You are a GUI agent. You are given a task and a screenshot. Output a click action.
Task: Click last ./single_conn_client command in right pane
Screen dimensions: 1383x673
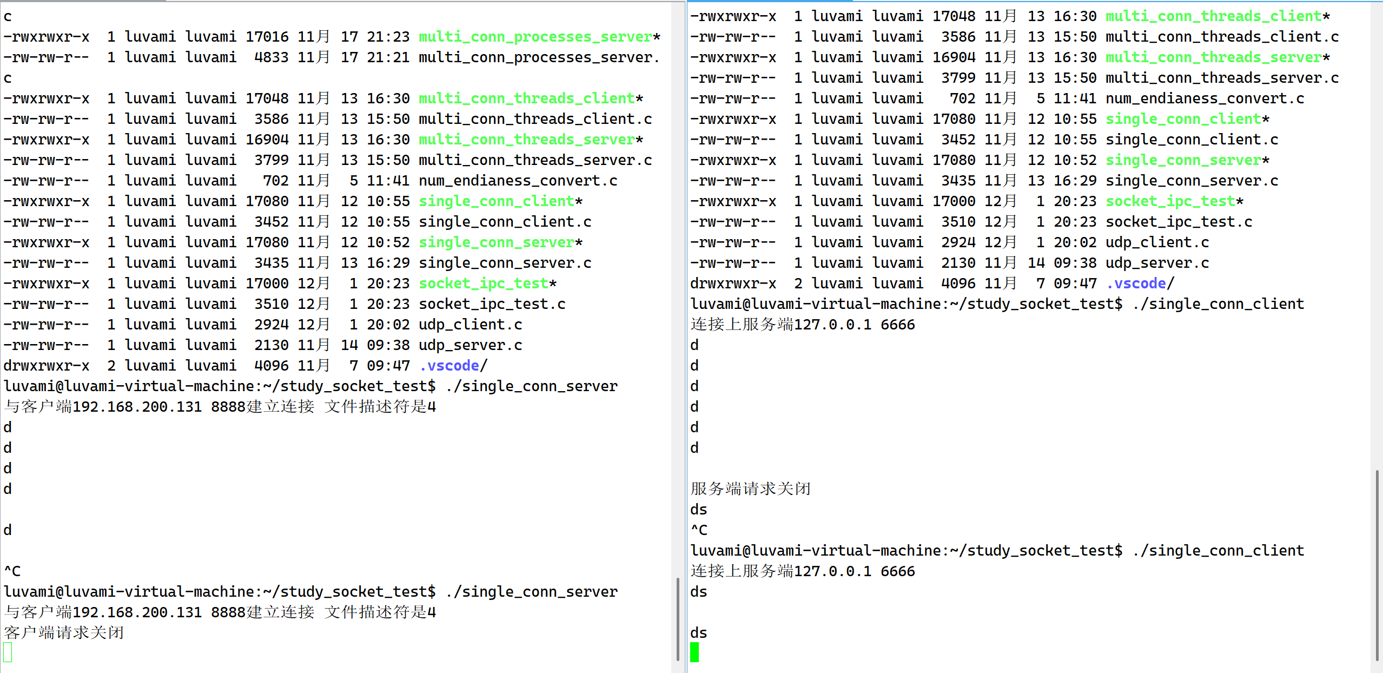[1218, 551]
